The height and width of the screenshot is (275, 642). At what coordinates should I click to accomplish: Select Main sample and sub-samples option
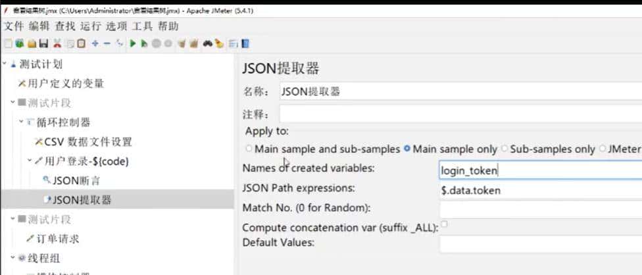(x=249, y=149)
